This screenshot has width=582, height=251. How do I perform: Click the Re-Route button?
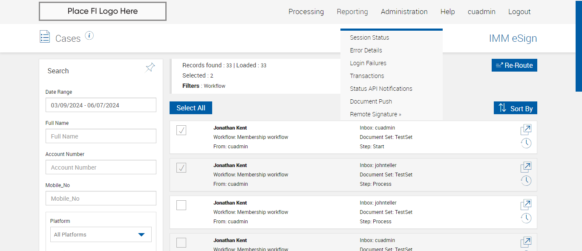tap(514, 65)
